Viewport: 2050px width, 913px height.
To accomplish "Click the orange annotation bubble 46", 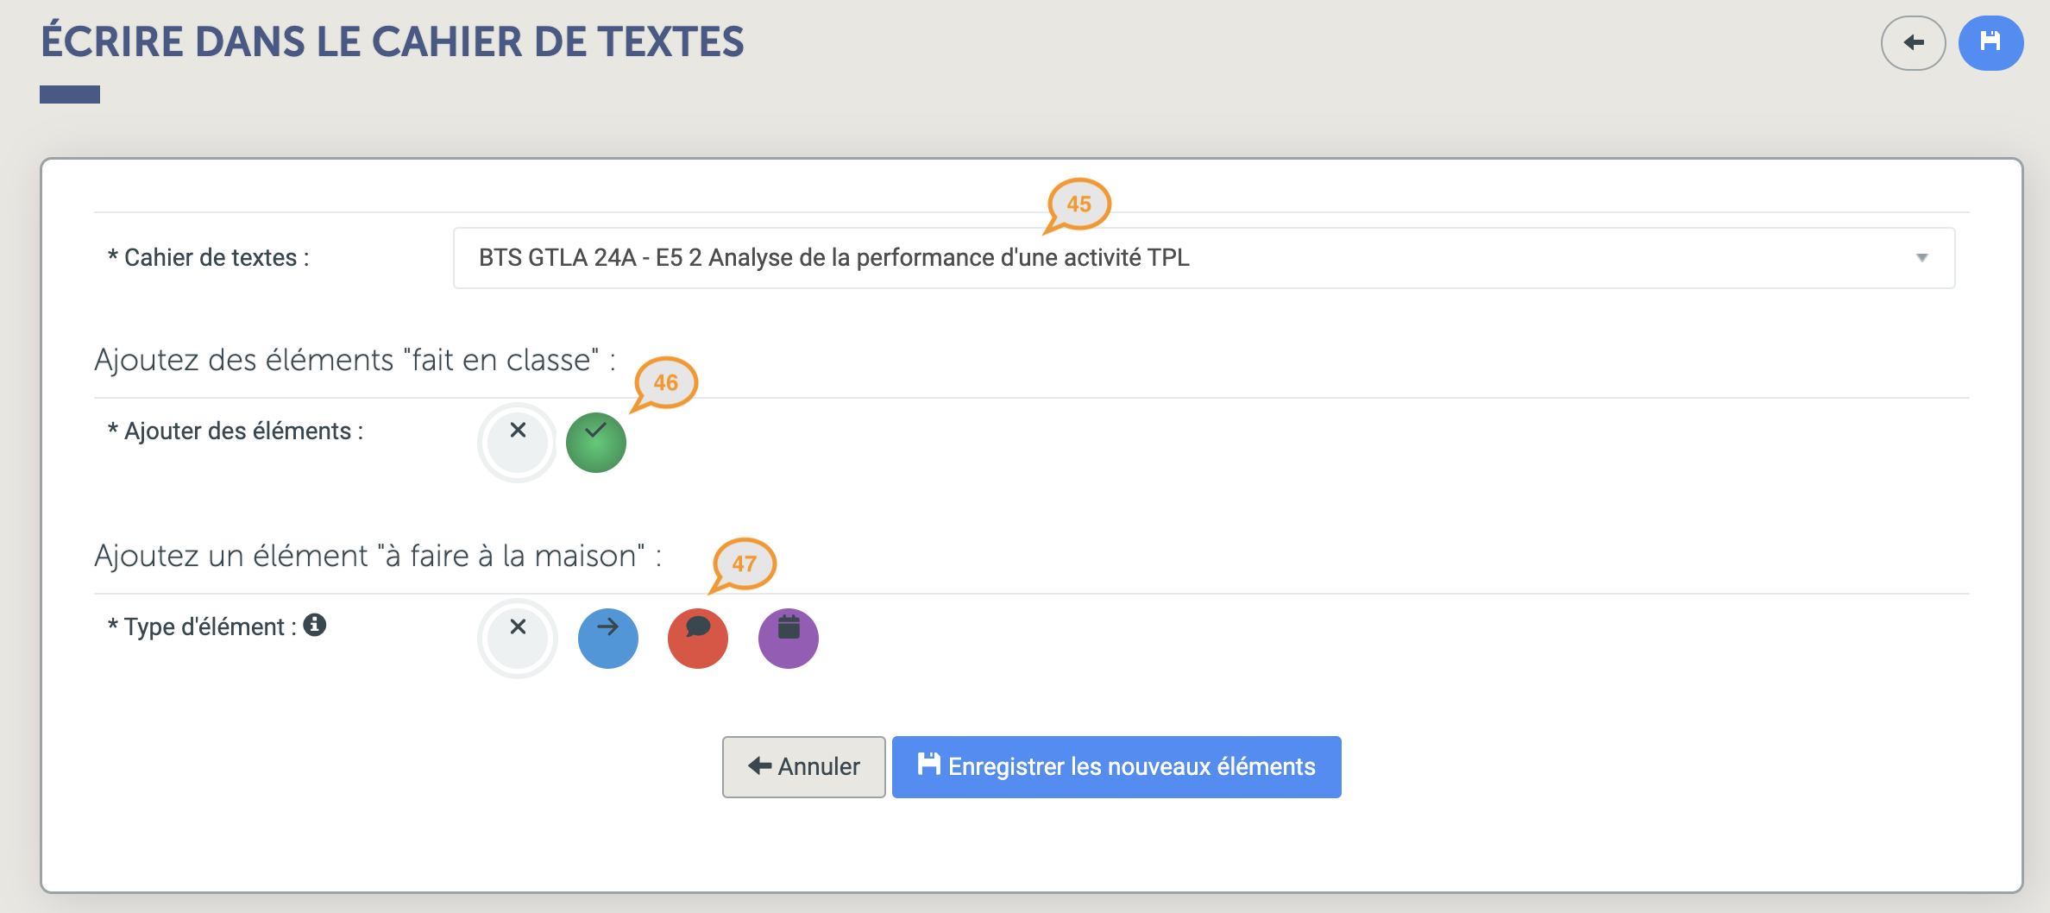I will 665,382.
